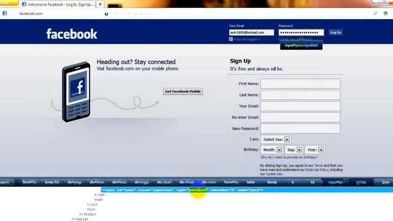The image size is (393, 221).
Task: Click the facebook logo in blue header
Action: tap(72, 34)
